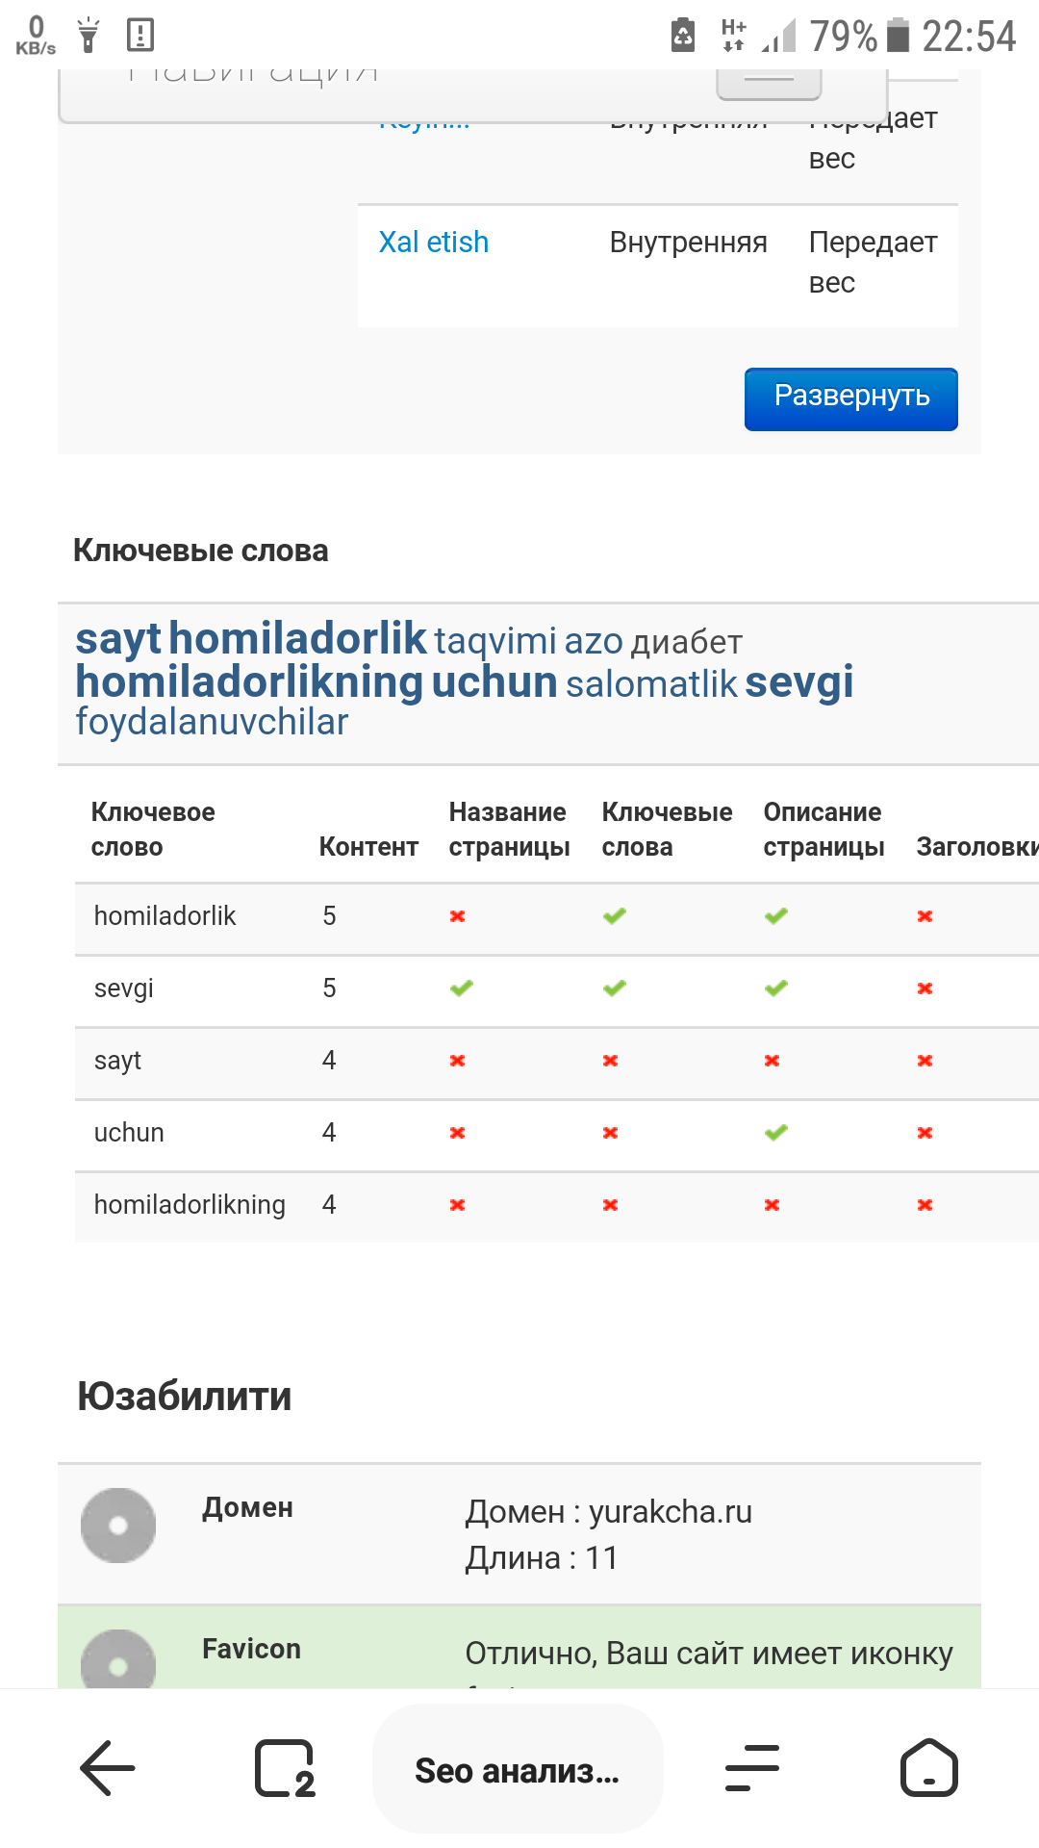Tap the uchun row description checkmark
Screen dimensions: 1039x1848
point(776,1133)
